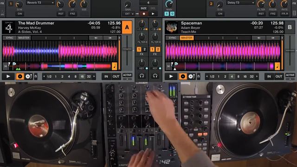The width and height of the screenshot is (297, 167).
Task: Jump to track start on Deck A stripe
Action: click(5, 66)
